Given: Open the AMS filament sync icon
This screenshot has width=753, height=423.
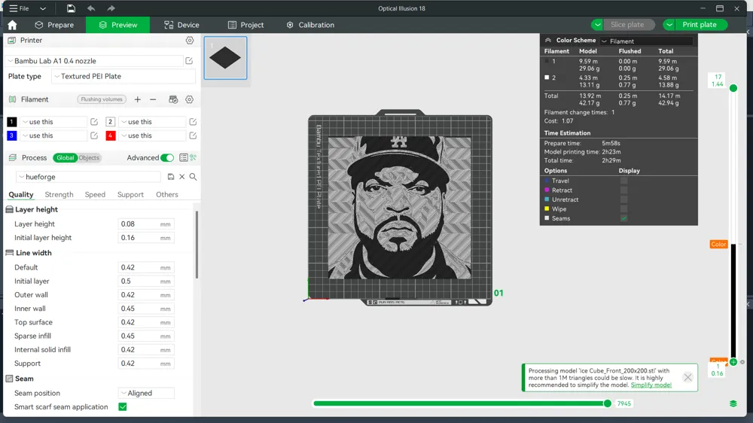Looking at the screenshot, I should coord(173,99).
